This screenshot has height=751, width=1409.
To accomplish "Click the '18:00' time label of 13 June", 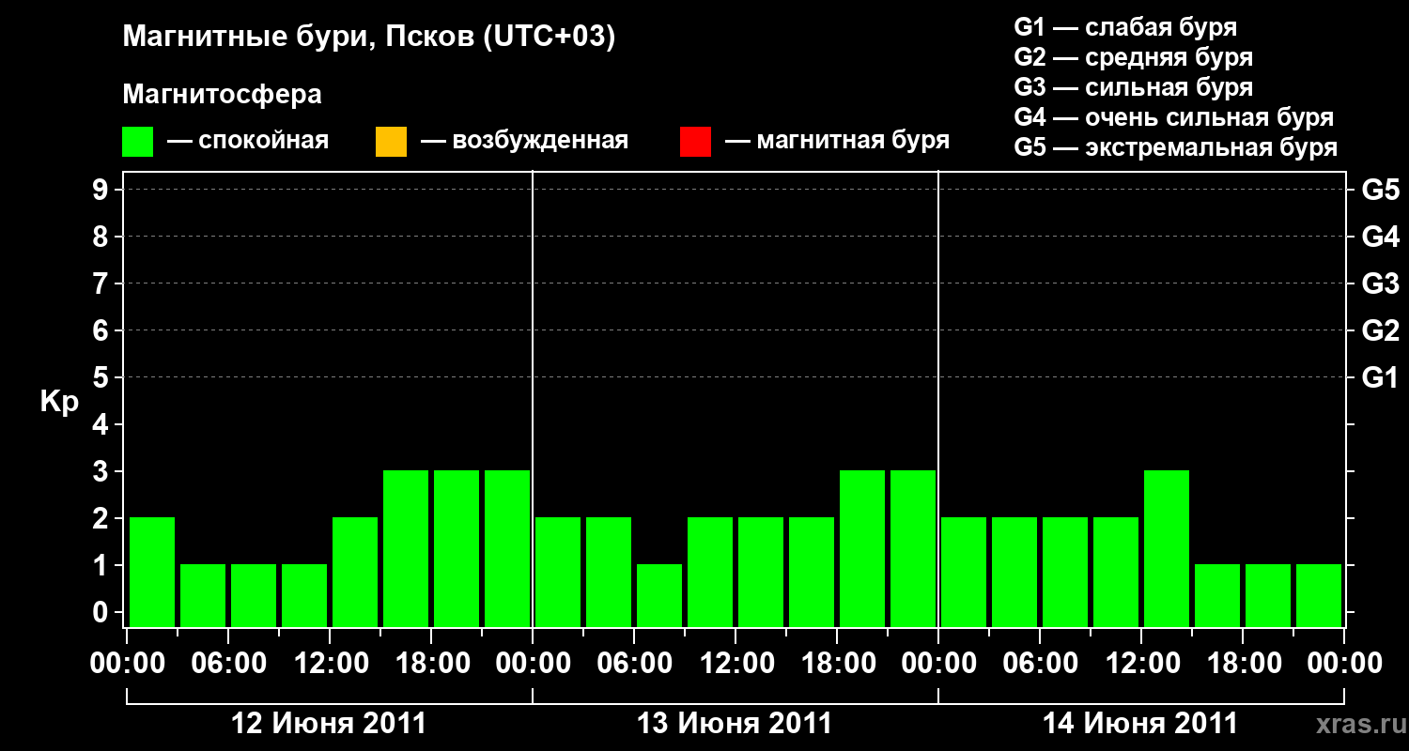I will [837, 664].
